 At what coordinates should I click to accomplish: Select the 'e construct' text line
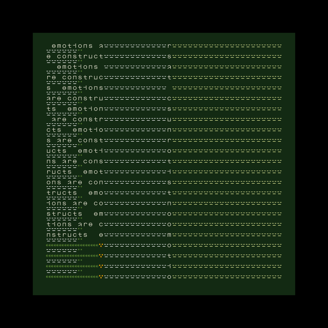(x=75, y=56)
